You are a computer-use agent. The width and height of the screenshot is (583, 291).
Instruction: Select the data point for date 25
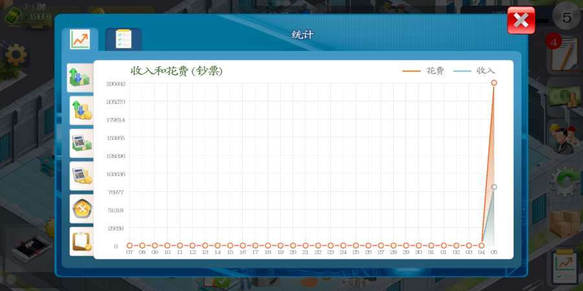pos(356,245)
